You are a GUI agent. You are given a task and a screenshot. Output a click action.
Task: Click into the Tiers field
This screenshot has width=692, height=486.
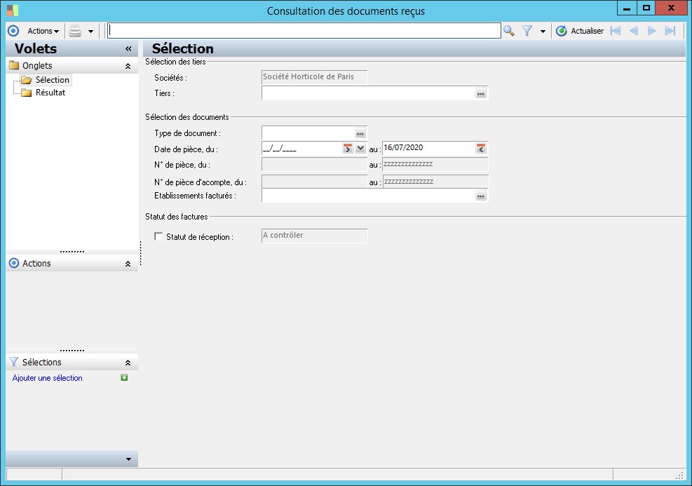click(x=368, y=93)
